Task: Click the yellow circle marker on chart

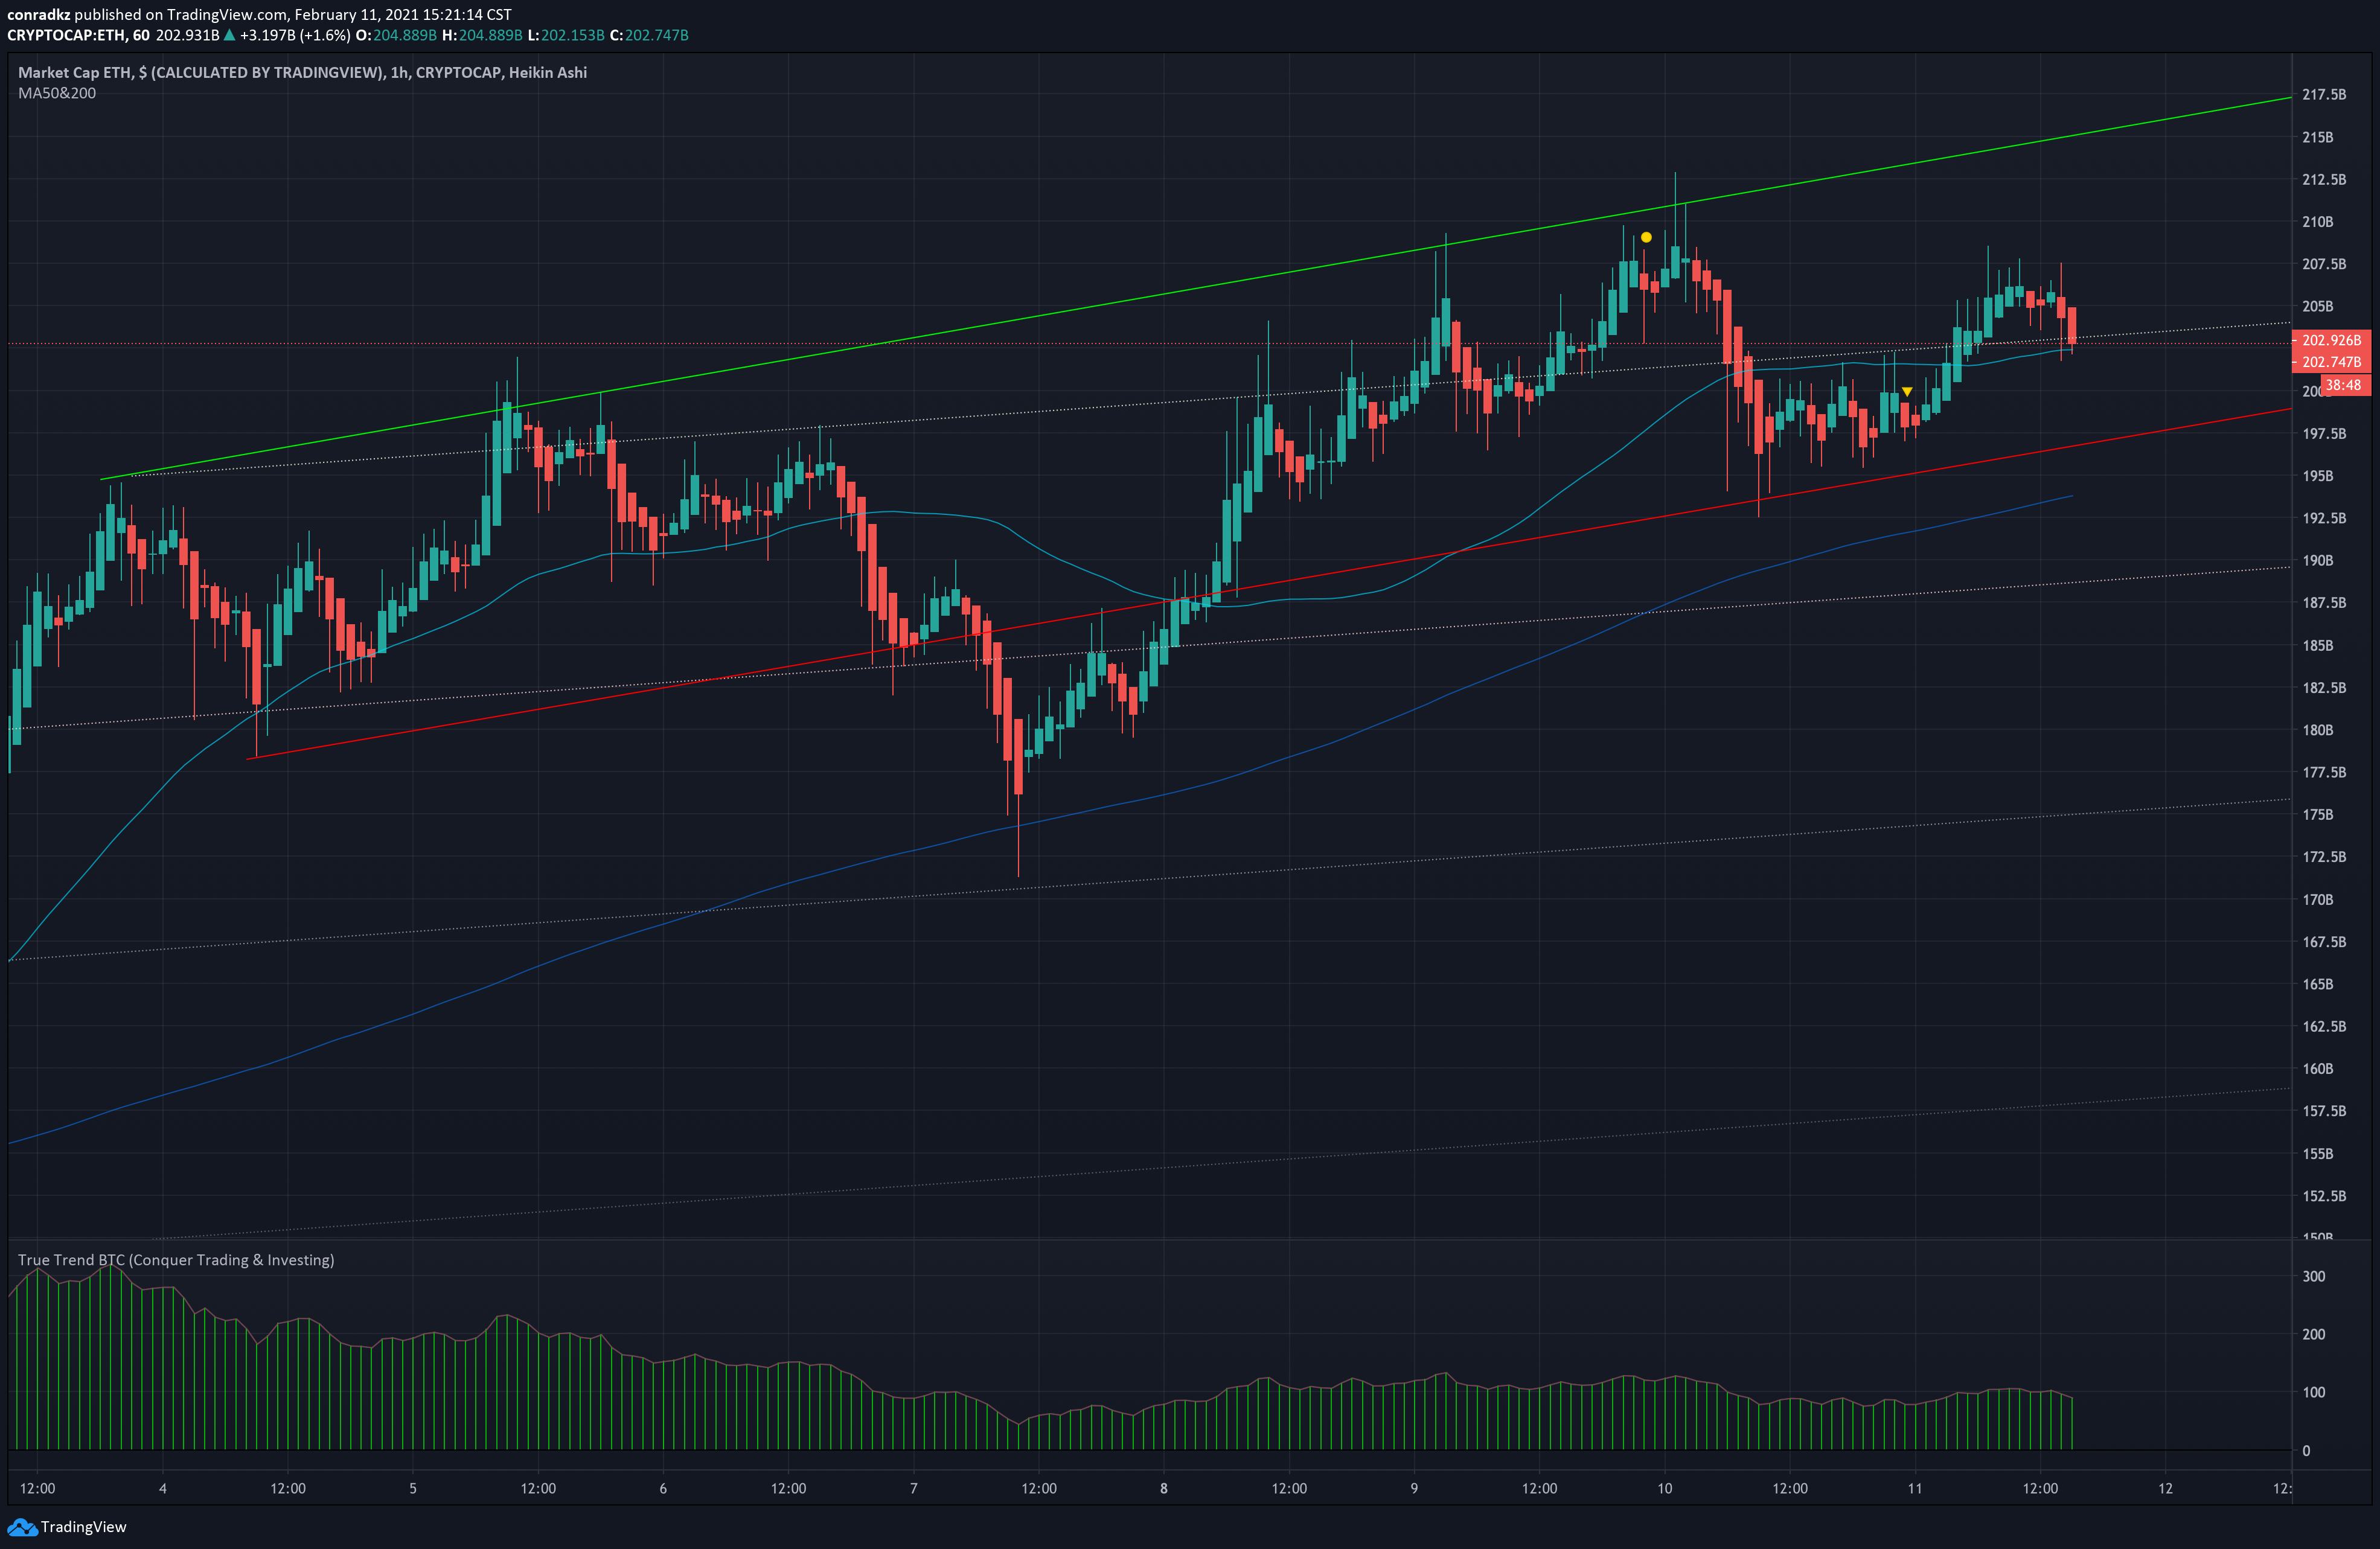Action: 1646,237
